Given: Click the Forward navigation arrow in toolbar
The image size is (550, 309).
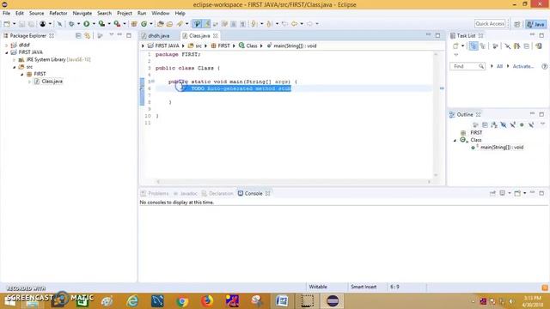Looking at the screenshot, I should point(309,24).
